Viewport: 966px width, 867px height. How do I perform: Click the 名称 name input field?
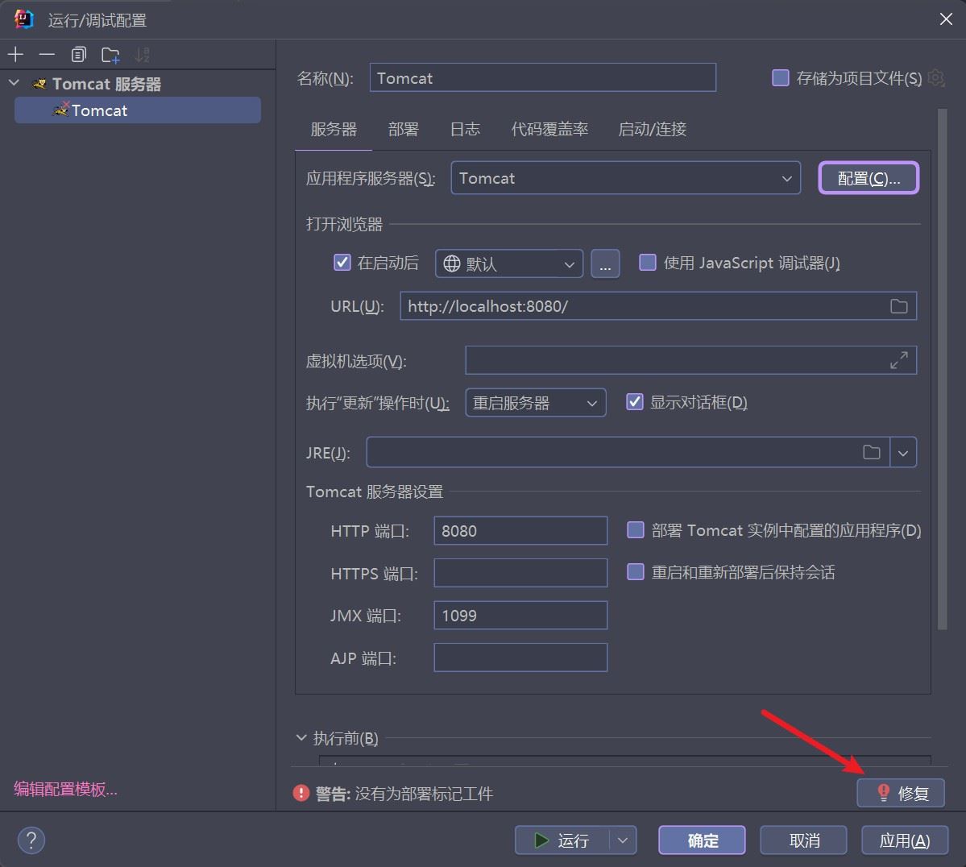click(x=543, y=77)
